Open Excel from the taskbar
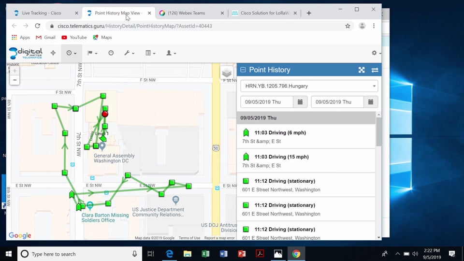 [206, 254]
